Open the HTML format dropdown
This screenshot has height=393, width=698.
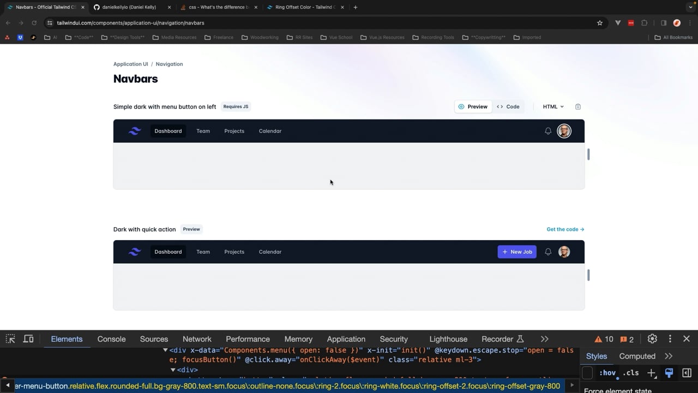(x=553, y=106)
